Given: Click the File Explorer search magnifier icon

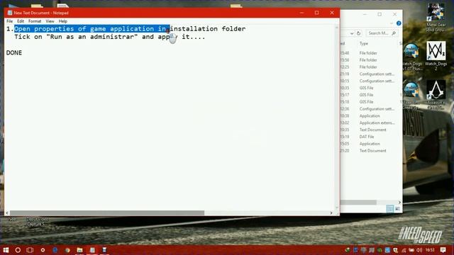Looking at the screenshot, I should click(394, 33).
